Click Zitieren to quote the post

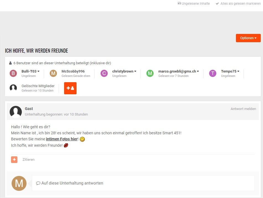[x=28, y=160]
